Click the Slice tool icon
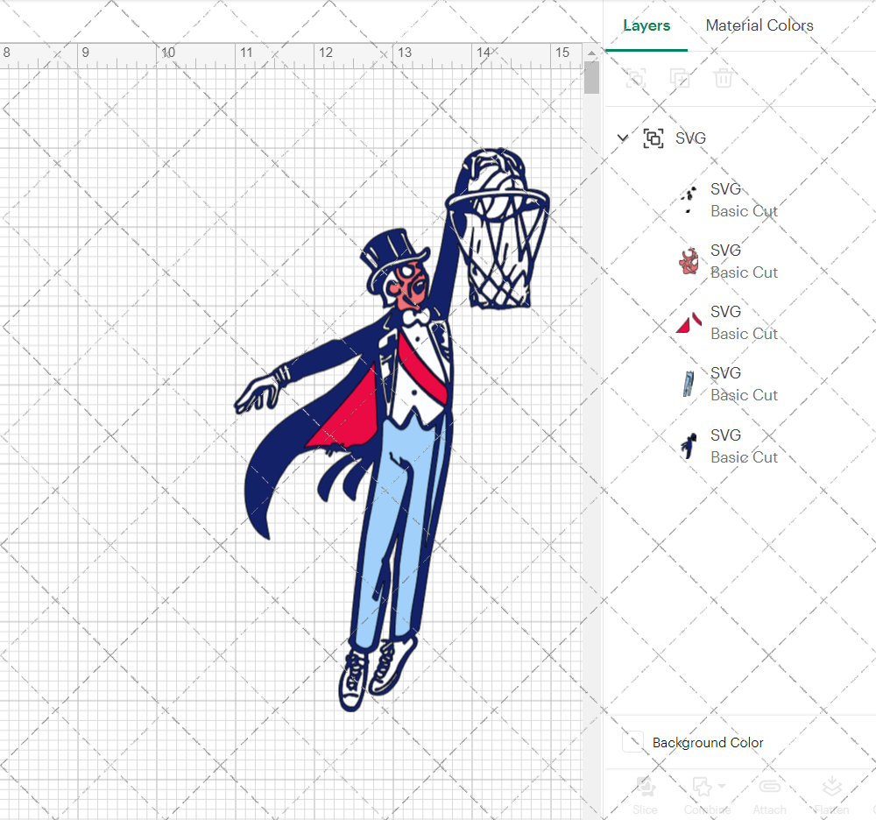The width and height of the screenshot is (876, 820). point(646,787)
